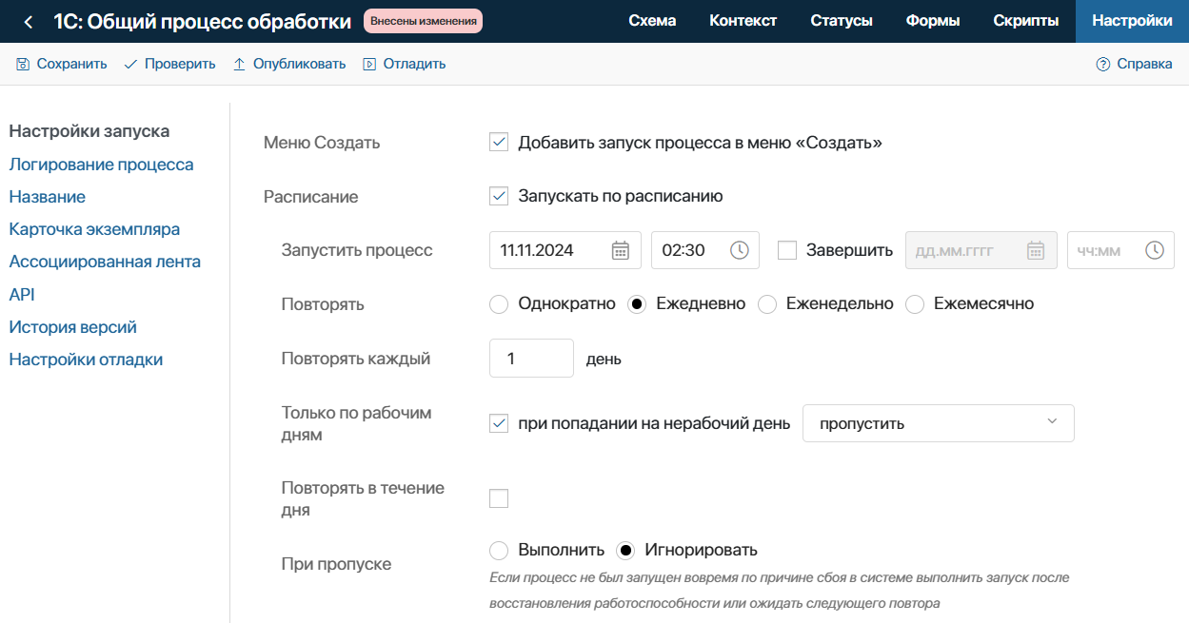The image size is (1189, 623).
Task: Open the Название settings section
Action: point(48,197)
